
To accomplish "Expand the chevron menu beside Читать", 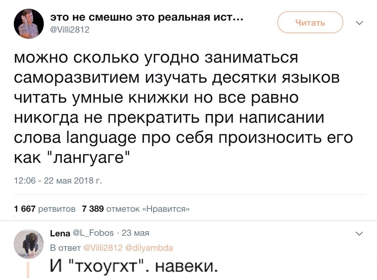I will click(x=359, y=23).
